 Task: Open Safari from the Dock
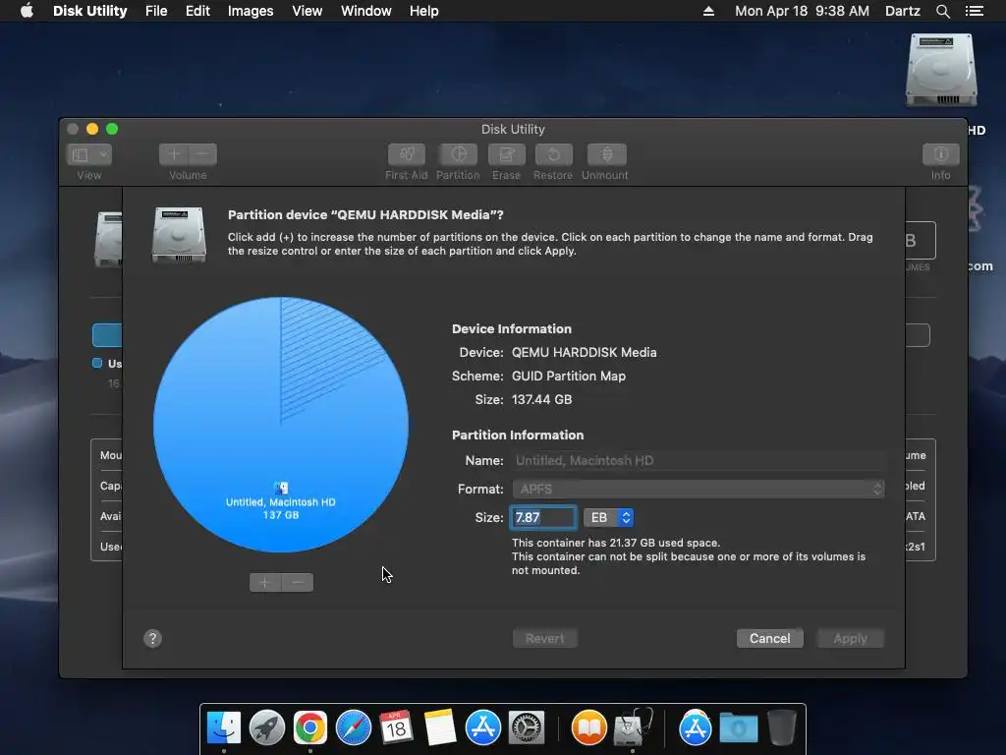click(354, 728)
